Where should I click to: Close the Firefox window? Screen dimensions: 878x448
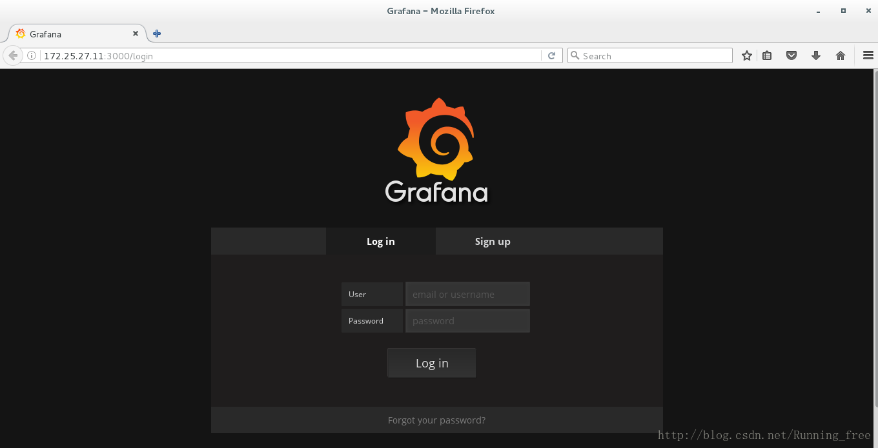tap(867, 11)
